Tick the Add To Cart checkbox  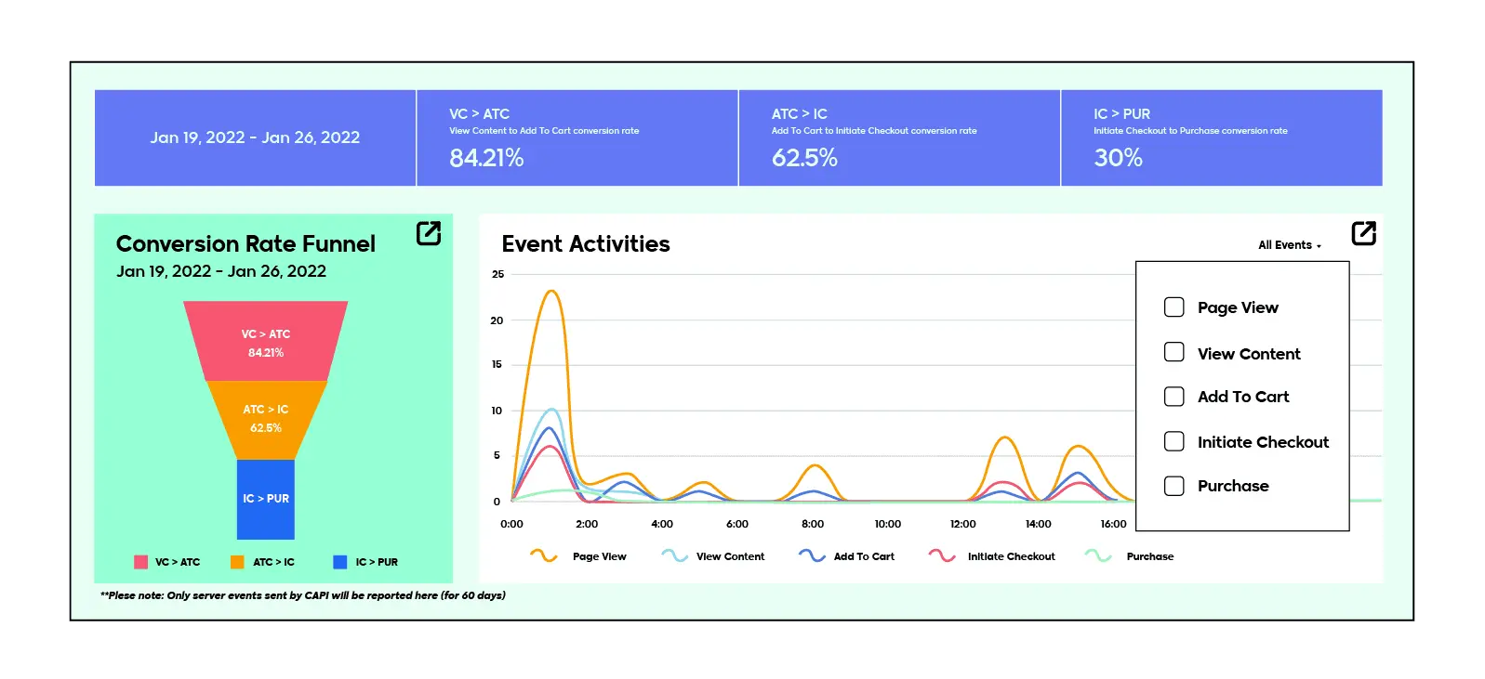tap(1174, 397)
